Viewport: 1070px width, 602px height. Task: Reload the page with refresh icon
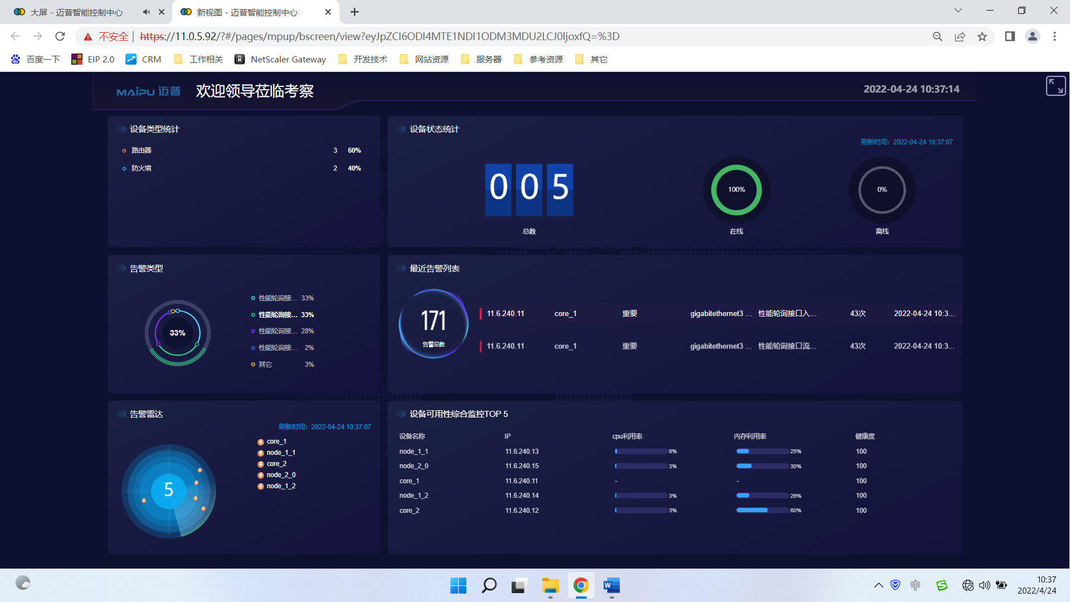pyautogui.click(x=60, y=36)
